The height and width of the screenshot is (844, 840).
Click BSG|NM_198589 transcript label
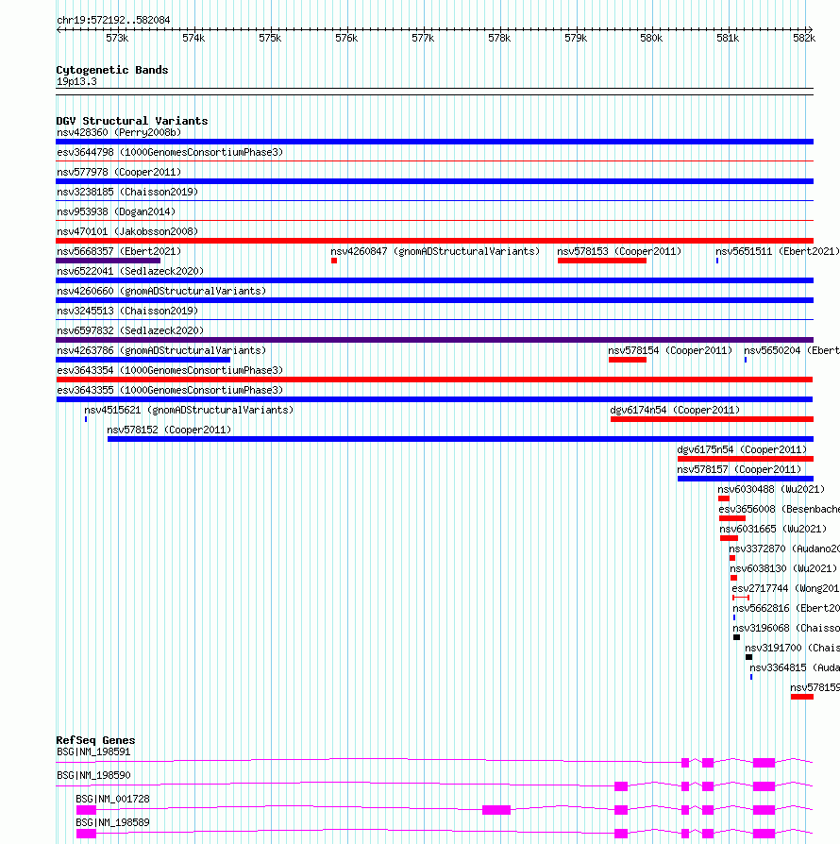click(x=112, y=823)
